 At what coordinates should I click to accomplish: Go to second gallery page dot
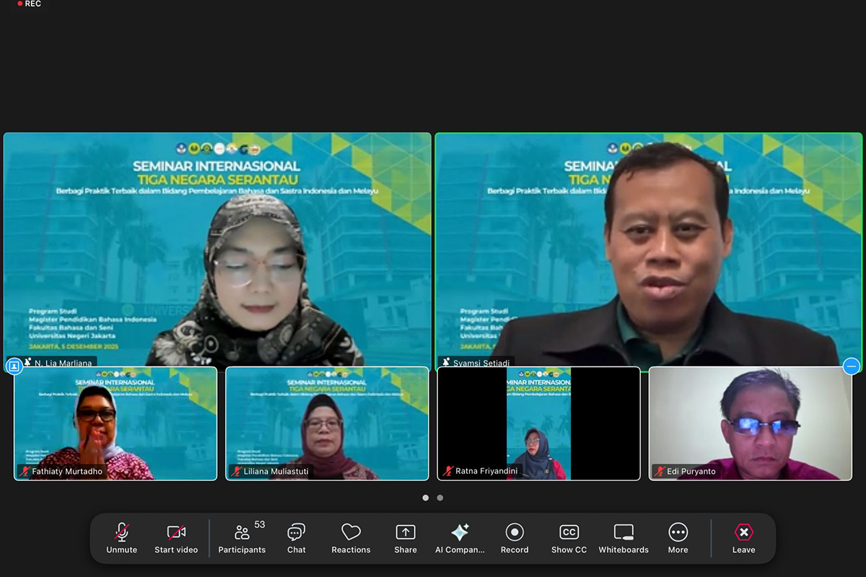pos(440,498)
